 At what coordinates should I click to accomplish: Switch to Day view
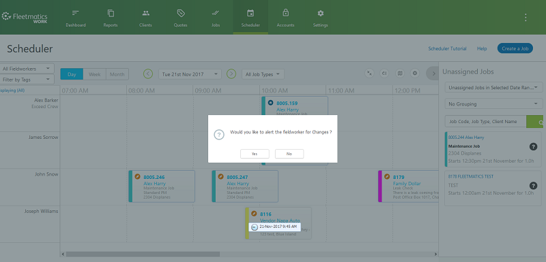point(72,74)
